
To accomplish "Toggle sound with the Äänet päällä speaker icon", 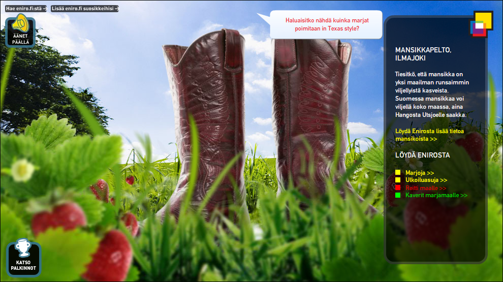I will click(20, 30).
